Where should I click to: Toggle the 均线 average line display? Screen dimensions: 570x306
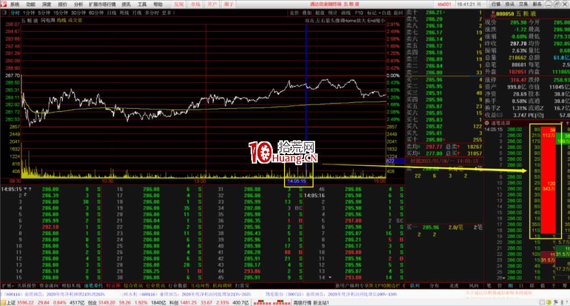click(x=61, y=21)
